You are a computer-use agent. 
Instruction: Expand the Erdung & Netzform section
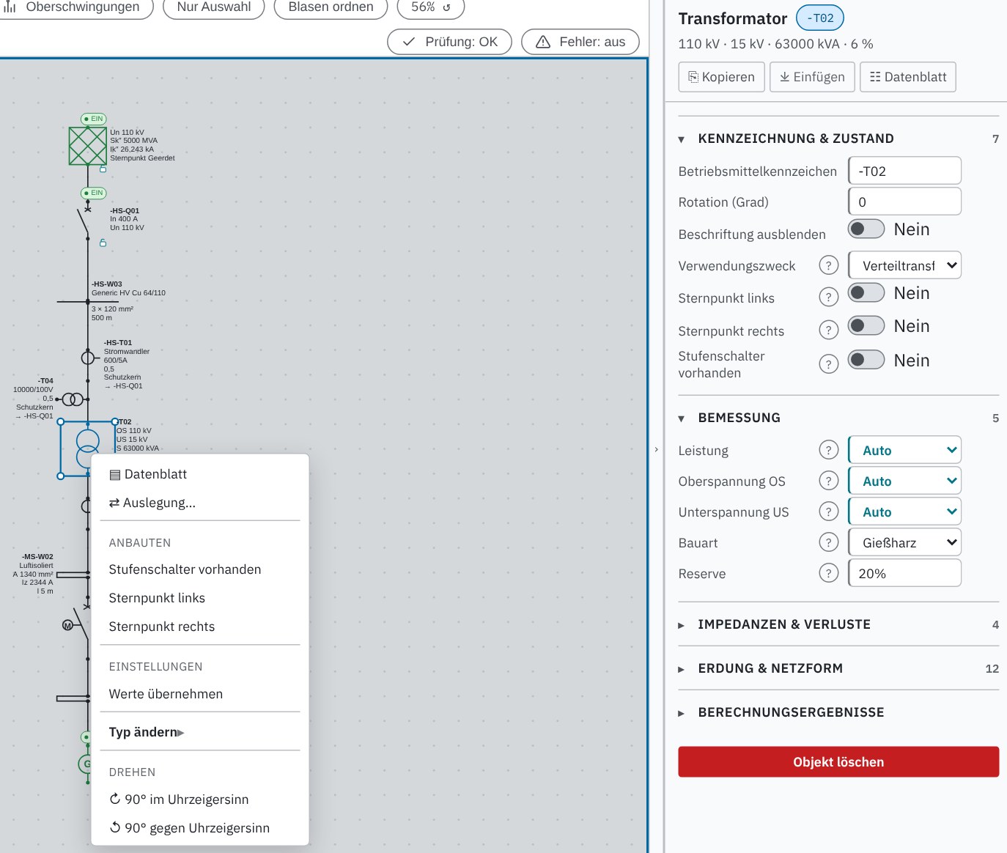coord(838,668)
